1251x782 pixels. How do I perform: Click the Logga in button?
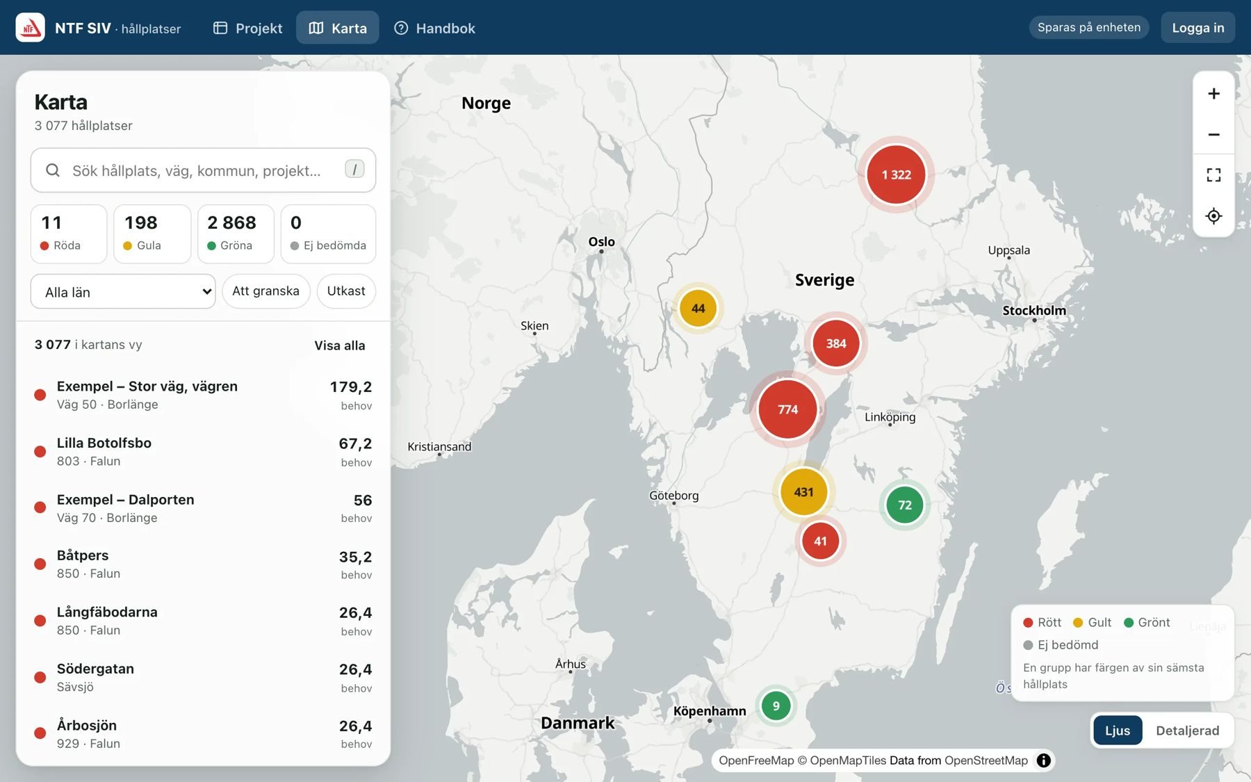point(1198,28)
